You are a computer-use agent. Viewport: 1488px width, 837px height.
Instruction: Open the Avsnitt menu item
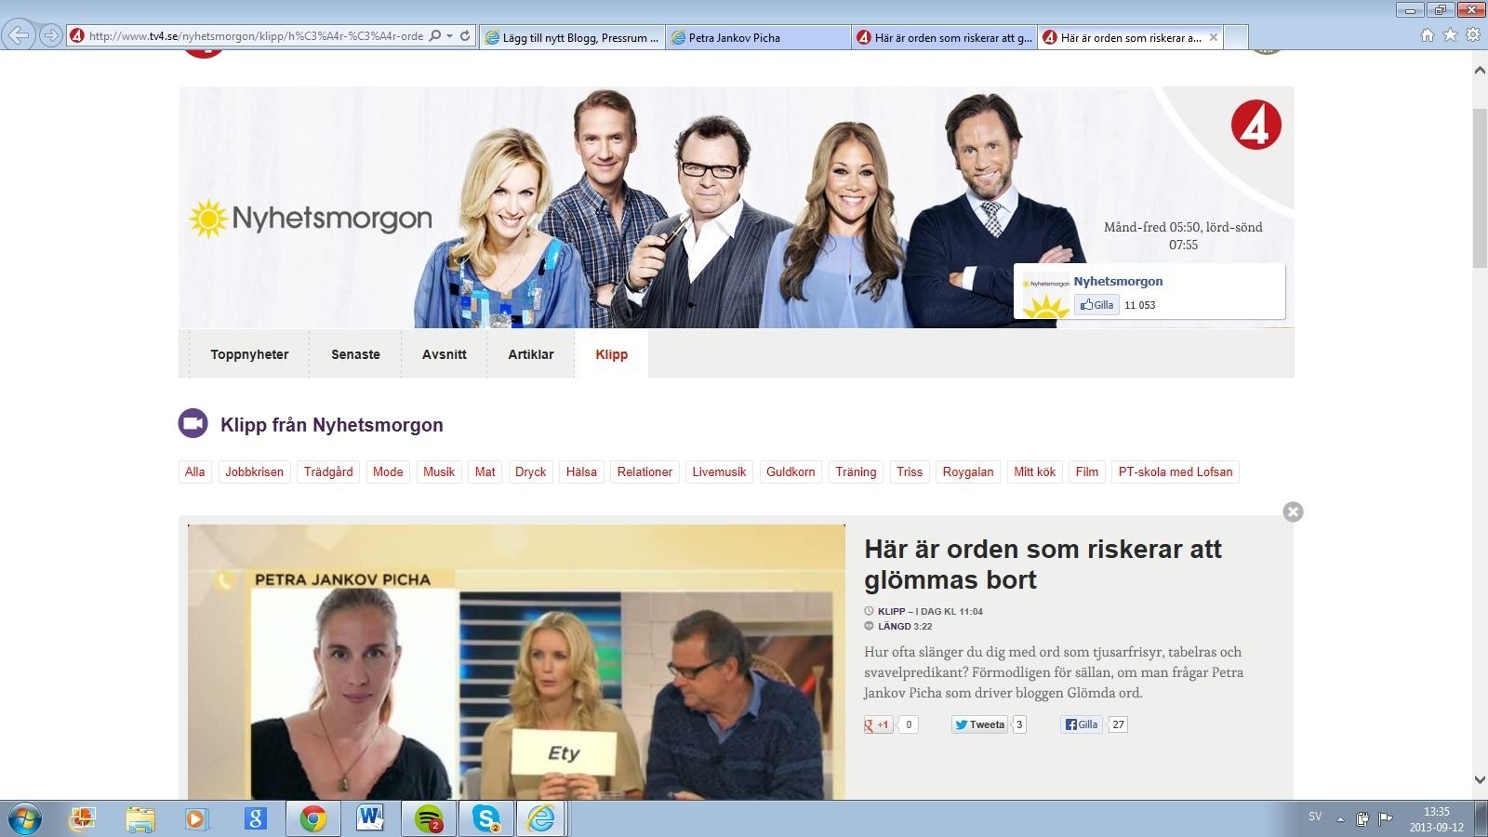click(x=444, y=354)
